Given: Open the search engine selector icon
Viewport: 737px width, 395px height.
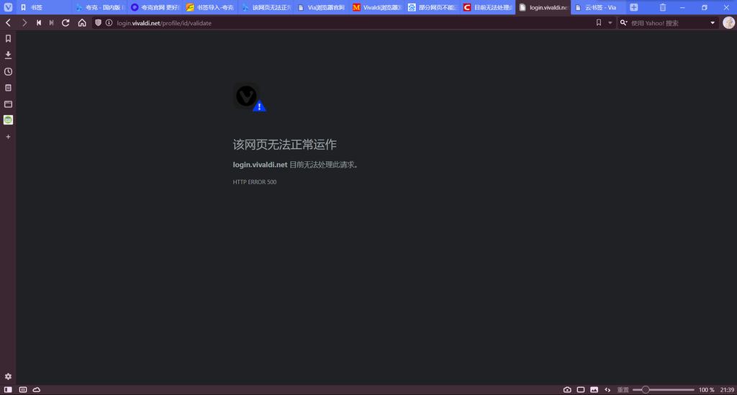Looking at the screenshot, I should 624,22.
